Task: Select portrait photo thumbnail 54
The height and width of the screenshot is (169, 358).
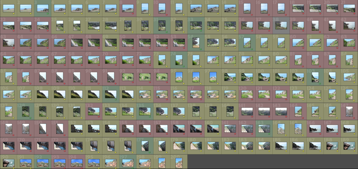Action: [x=196, y=42]
